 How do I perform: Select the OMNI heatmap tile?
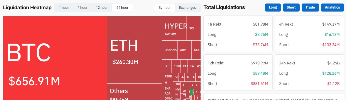(168, 98)
